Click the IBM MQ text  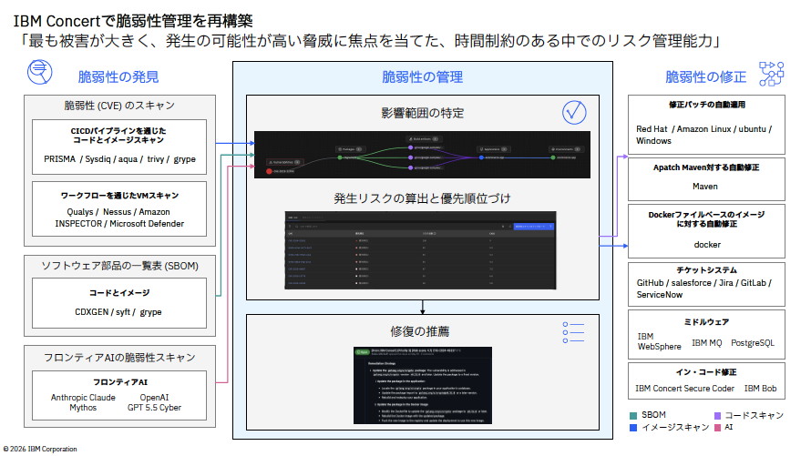pos(706,343)
